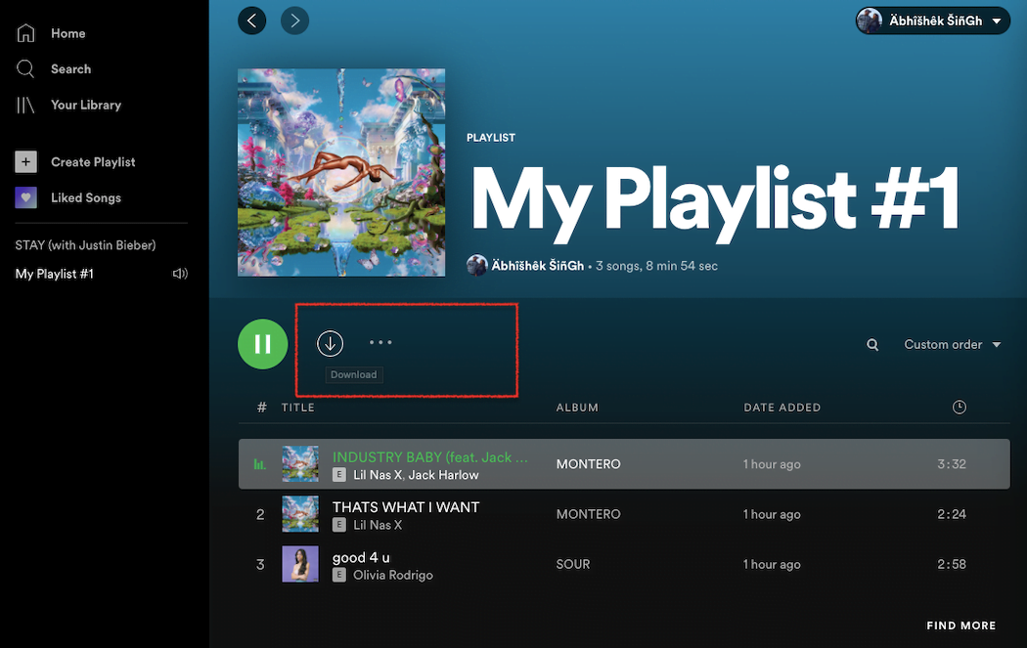1027x648 pixels.
Task: Click the duration clock column icon
Action: pos(959,408)
